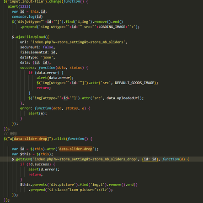Click the $.ajaxFileUpload call
The image size is (203, 203).
click(x=30, y=37)
